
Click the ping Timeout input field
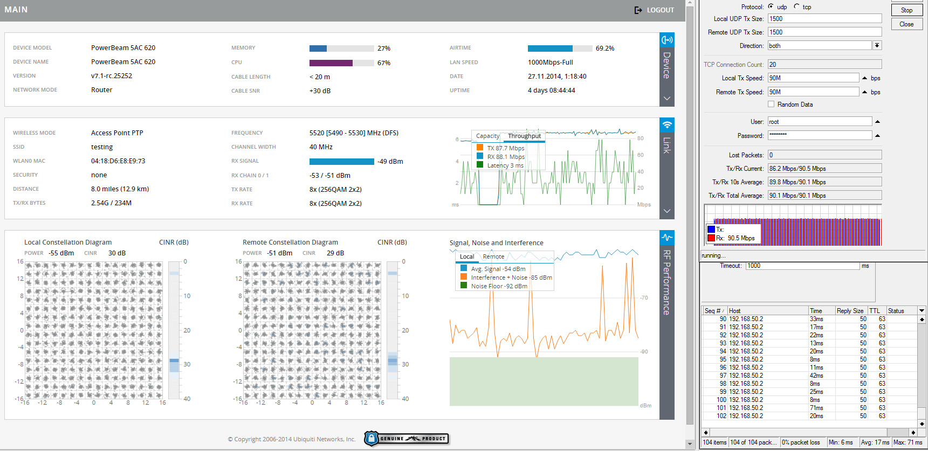click(802, 266)
